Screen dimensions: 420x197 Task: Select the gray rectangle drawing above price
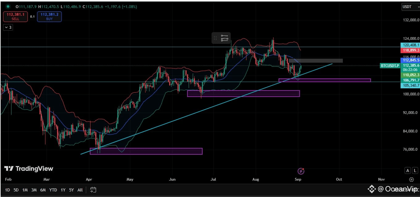[316, 61]
